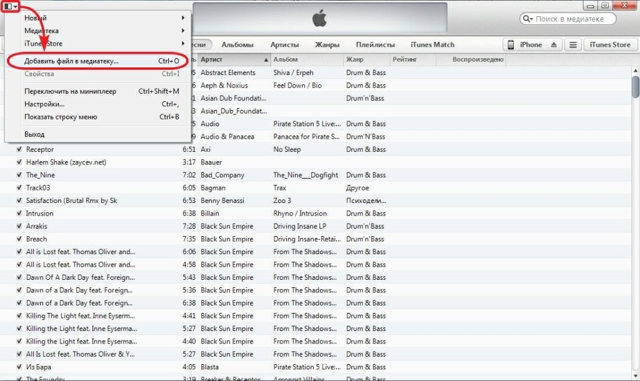Uncheck the Arrakis track checkbox

point(19,227)
